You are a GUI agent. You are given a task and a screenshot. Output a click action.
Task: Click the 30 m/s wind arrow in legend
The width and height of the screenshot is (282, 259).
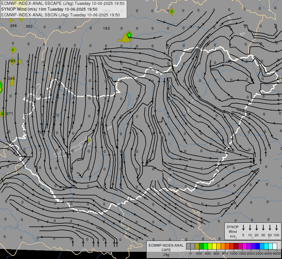click(x=263, y=227)
